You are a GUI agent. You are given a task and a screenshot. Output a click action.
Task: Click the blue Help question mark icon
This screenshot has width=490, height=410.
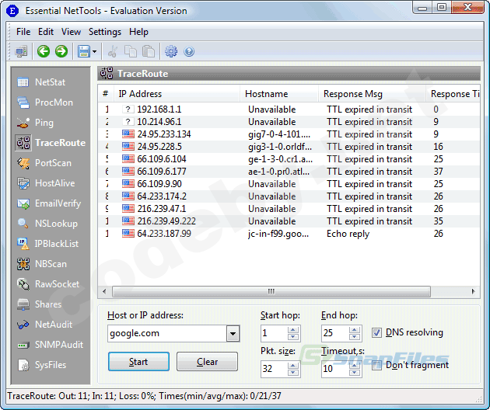(189, 51)
